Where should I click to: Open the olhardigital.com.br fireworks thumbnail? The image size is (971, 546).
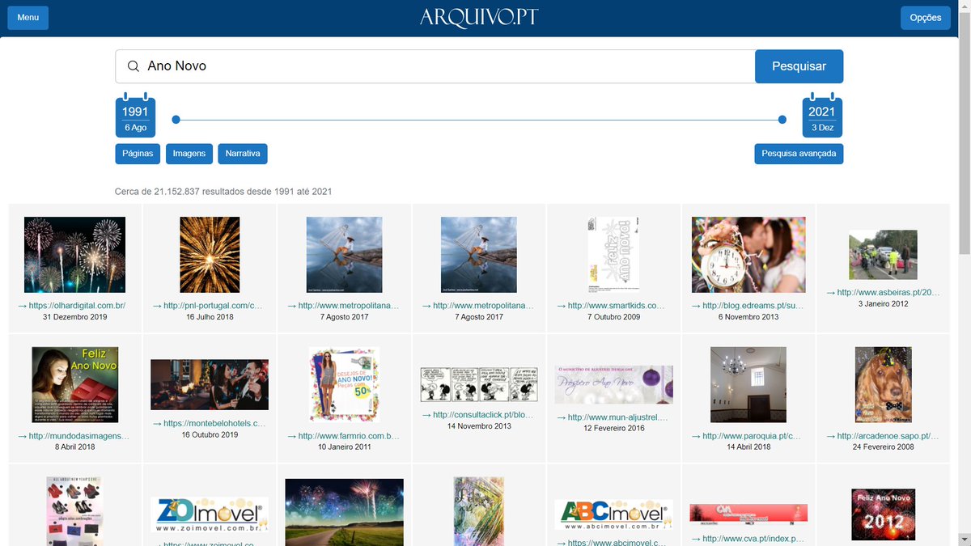(x=74, y=255)
